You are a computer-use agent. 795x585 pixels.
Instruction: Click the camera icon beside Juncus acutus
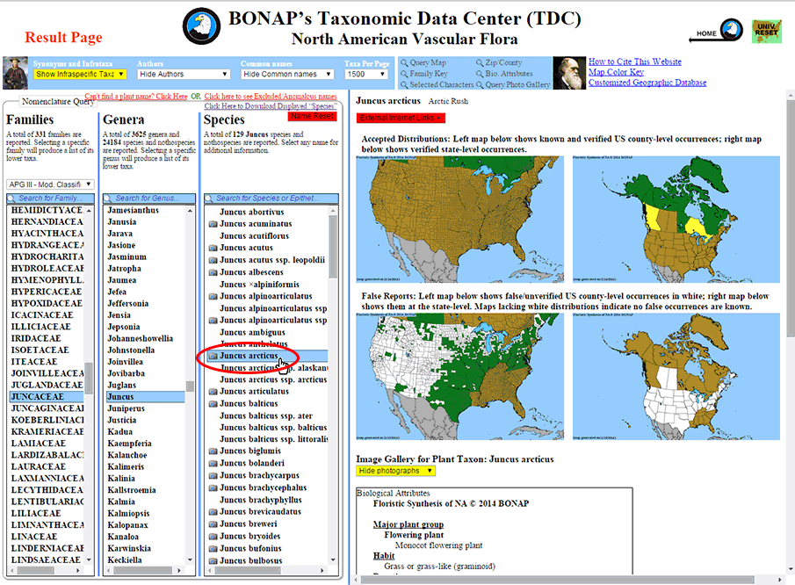click(213, 248)
